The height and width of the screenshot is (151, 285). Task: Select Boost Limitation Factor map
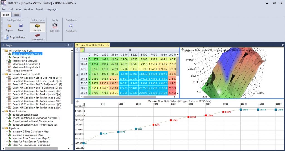(x=25, y=114)
